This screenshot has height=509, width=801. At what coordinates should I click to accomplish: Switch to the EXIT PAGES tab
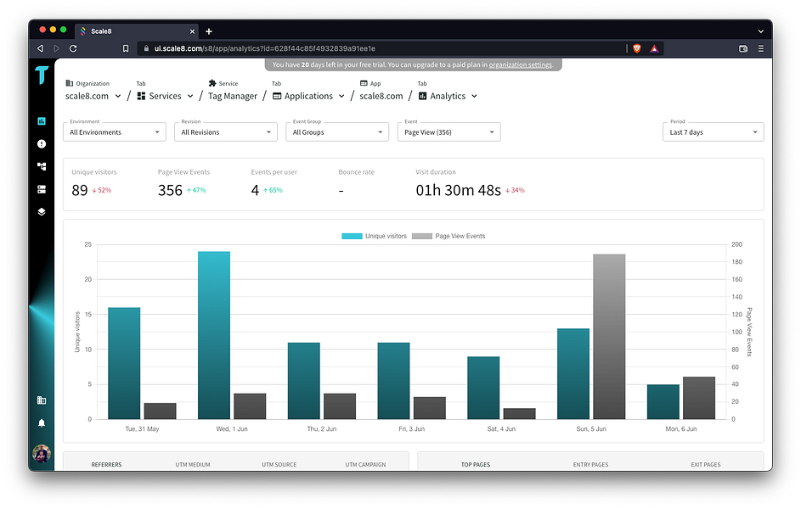(706, 465)
